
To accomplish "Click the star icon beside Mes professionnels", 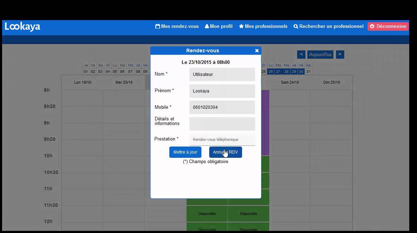I will pos(241,26).
